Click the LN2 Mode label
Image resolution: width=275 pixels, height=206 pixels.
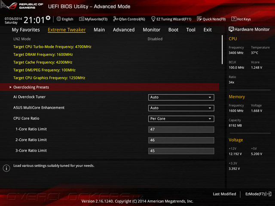pyautogui.click(x=22, y=39)
